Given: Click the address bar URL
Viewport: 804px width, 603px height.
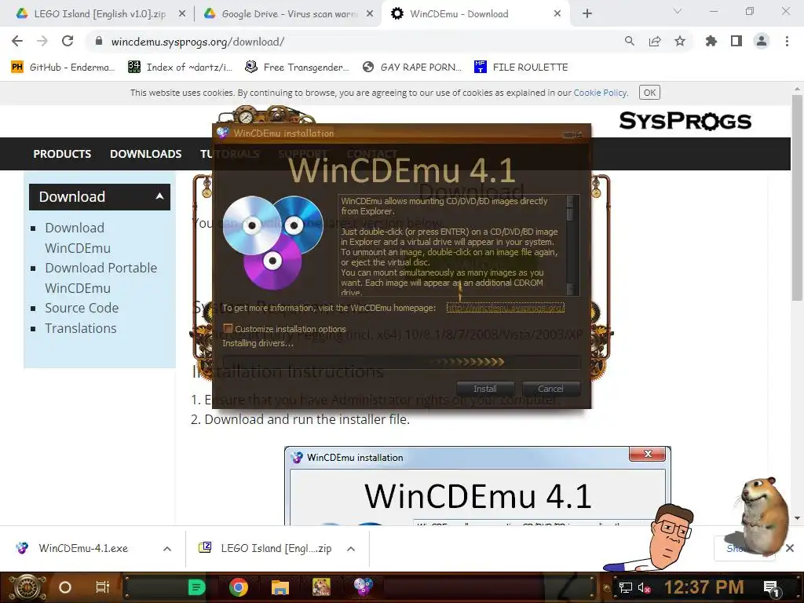Looking at the screenshot, I should [197, 42].
